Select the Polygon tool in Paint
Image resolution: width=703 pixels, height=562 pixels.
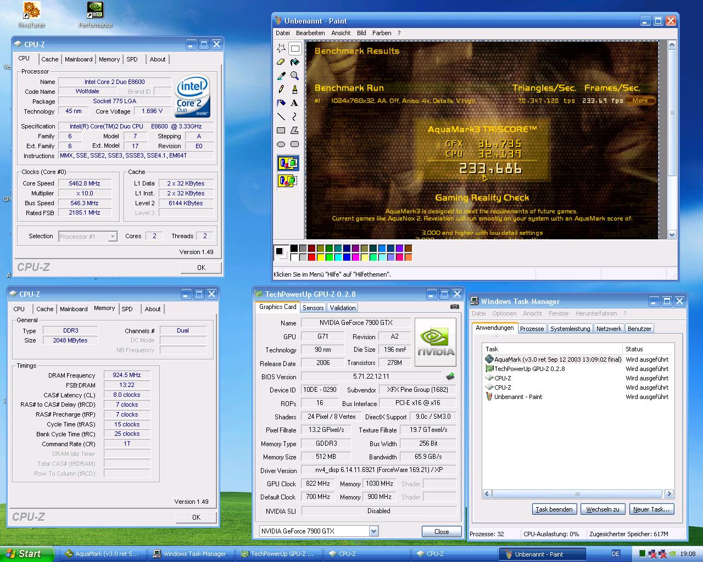pyautogui.click(x=295, y=130)
